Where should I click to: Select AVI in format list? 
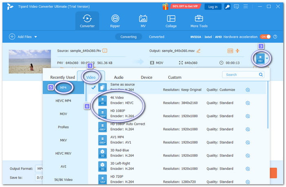point(63,167)
